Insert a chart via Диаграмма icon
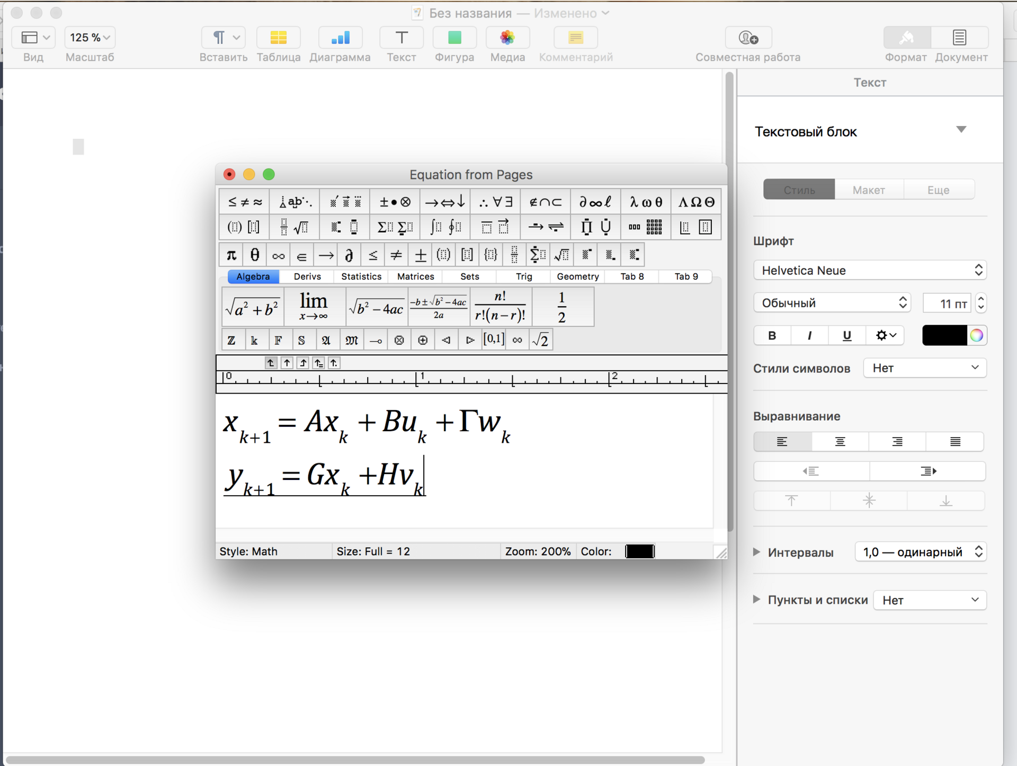Screen dimensions: 1017x766 point(340,38)
